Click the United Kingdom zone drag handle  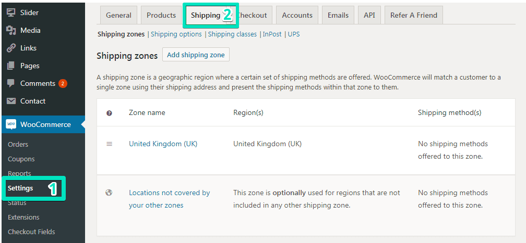pyautogui.click(x=110, y=144)
